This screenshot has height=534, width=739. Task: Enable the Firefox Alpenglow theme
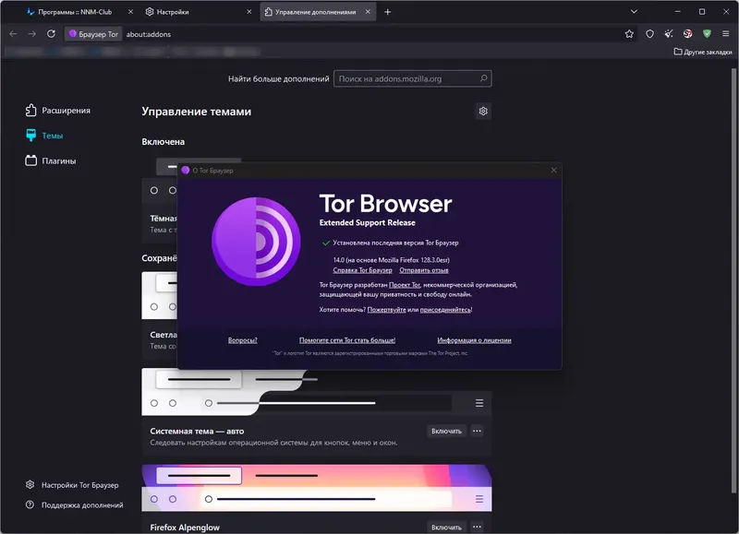point(446,527)
